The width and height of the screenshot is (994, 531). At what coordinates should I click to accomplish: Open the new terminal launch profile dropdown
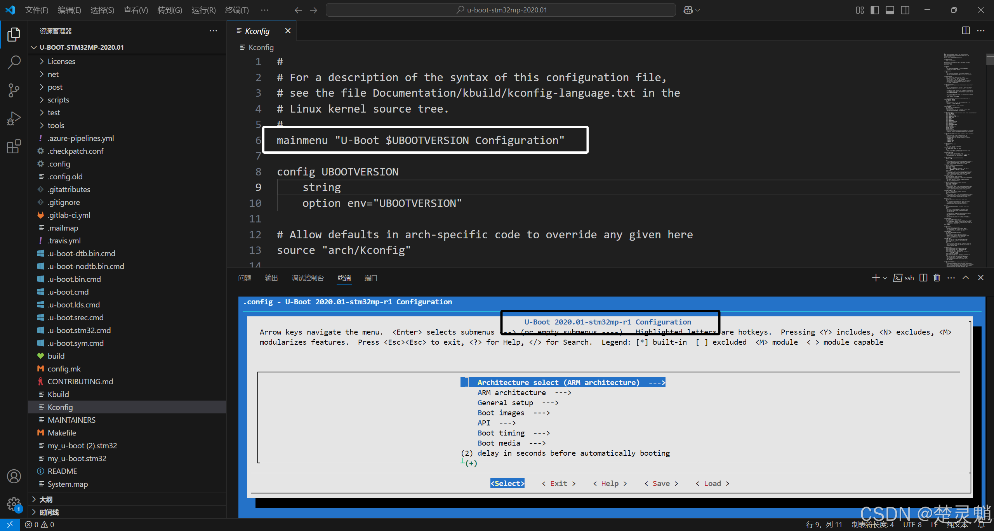coord(885,278)
